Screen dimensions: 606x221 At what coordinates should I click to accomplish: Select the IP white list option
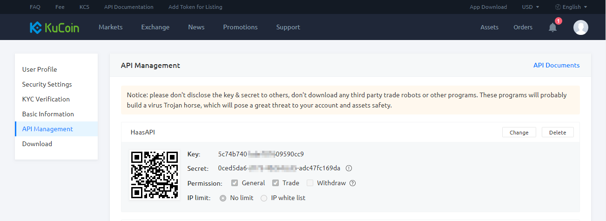(264, 198)
